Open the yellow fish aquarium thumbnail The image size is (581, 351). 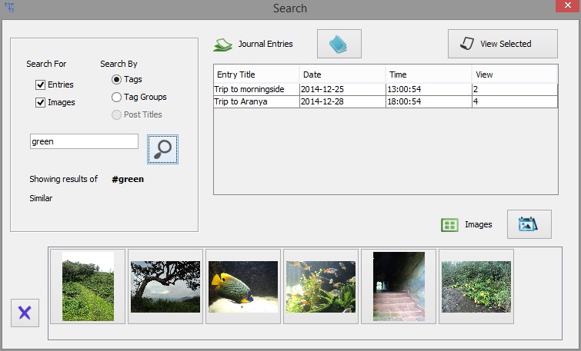click(x=242, y=286)
